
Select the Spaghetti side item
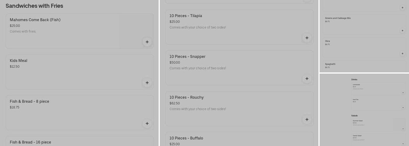point(330,64)
